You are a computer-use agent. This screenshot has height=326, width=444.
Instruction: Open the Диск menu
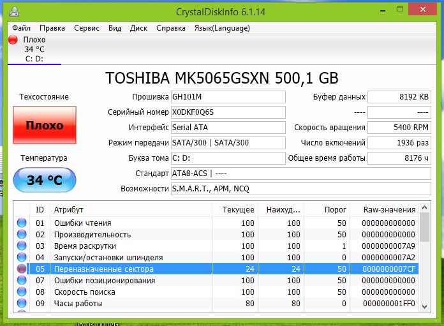138,28
